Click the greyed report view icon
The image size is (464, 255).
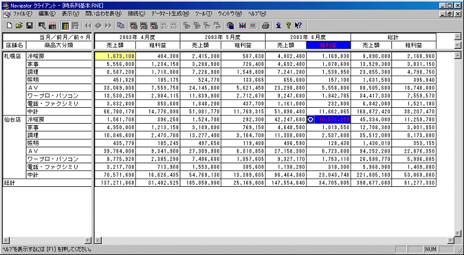point(75,26)
